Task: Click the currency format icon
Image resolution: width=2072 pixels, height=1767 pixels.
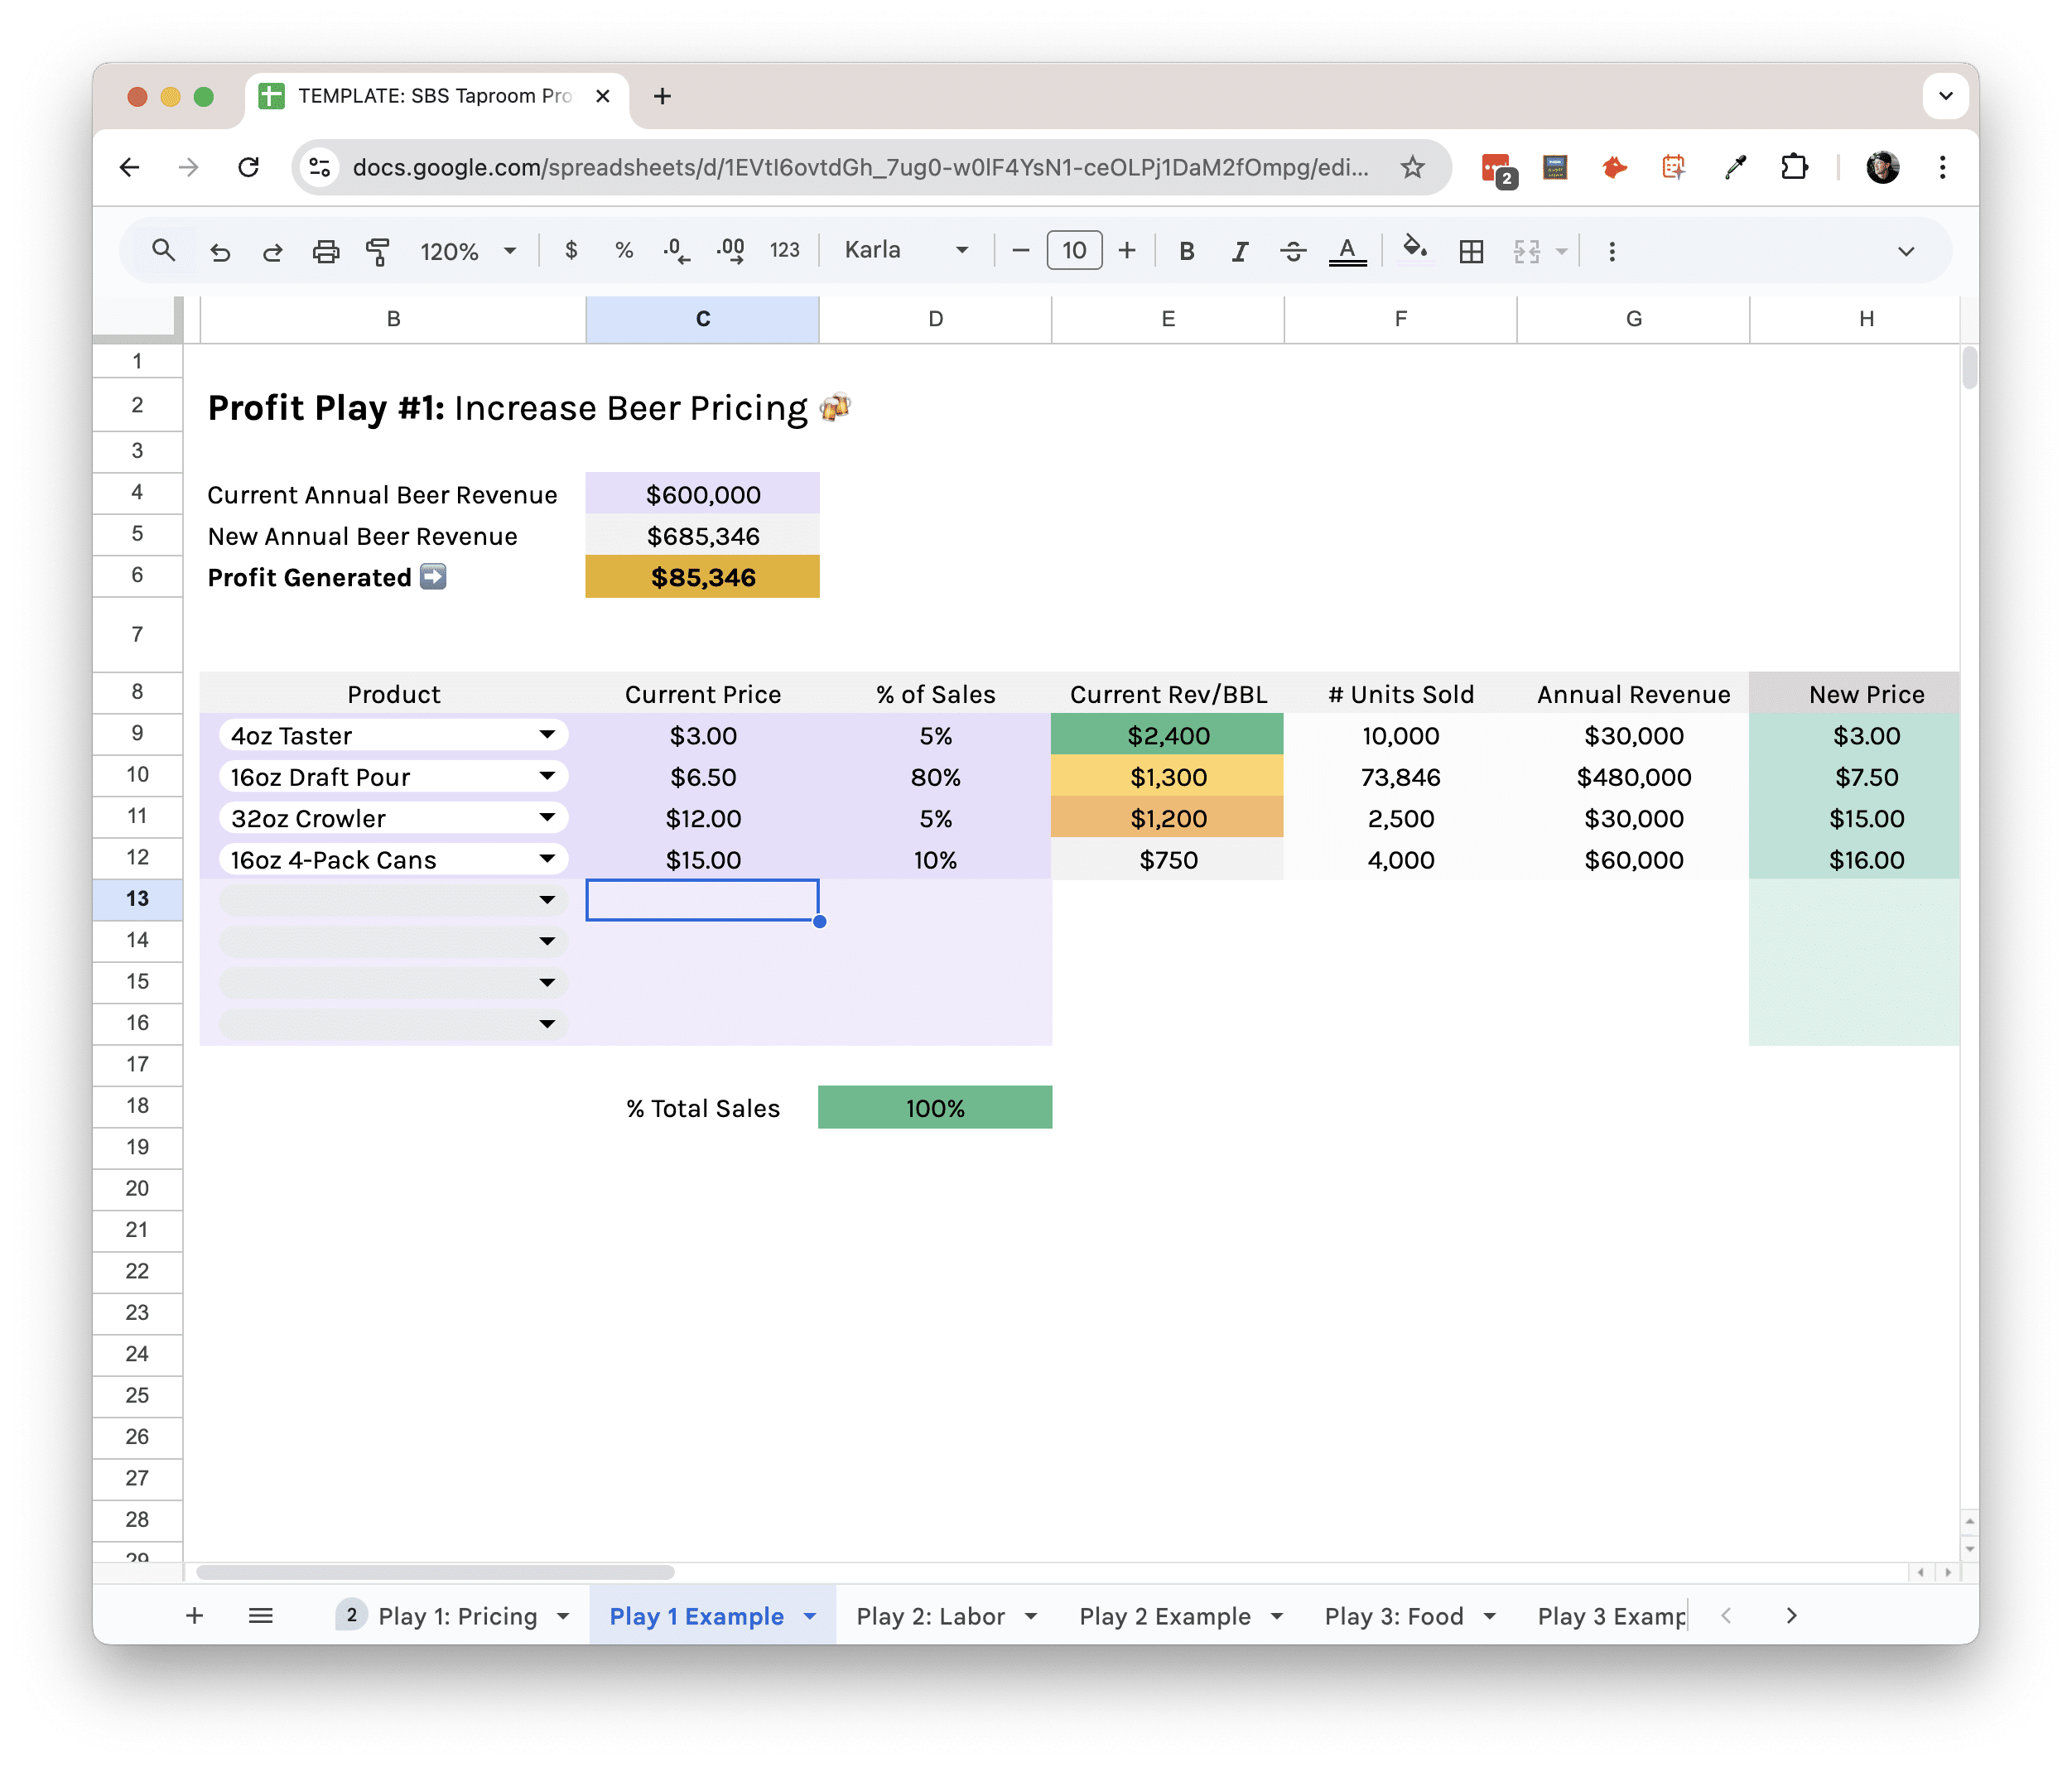Action: (x=572, y=250)
